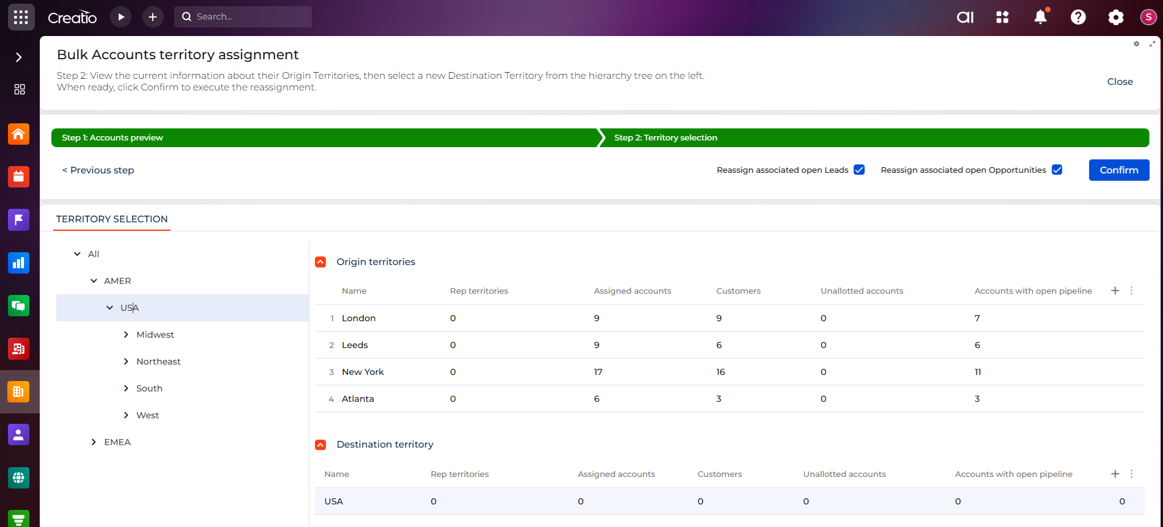Collapse the AMER territory node

point(94,281)
